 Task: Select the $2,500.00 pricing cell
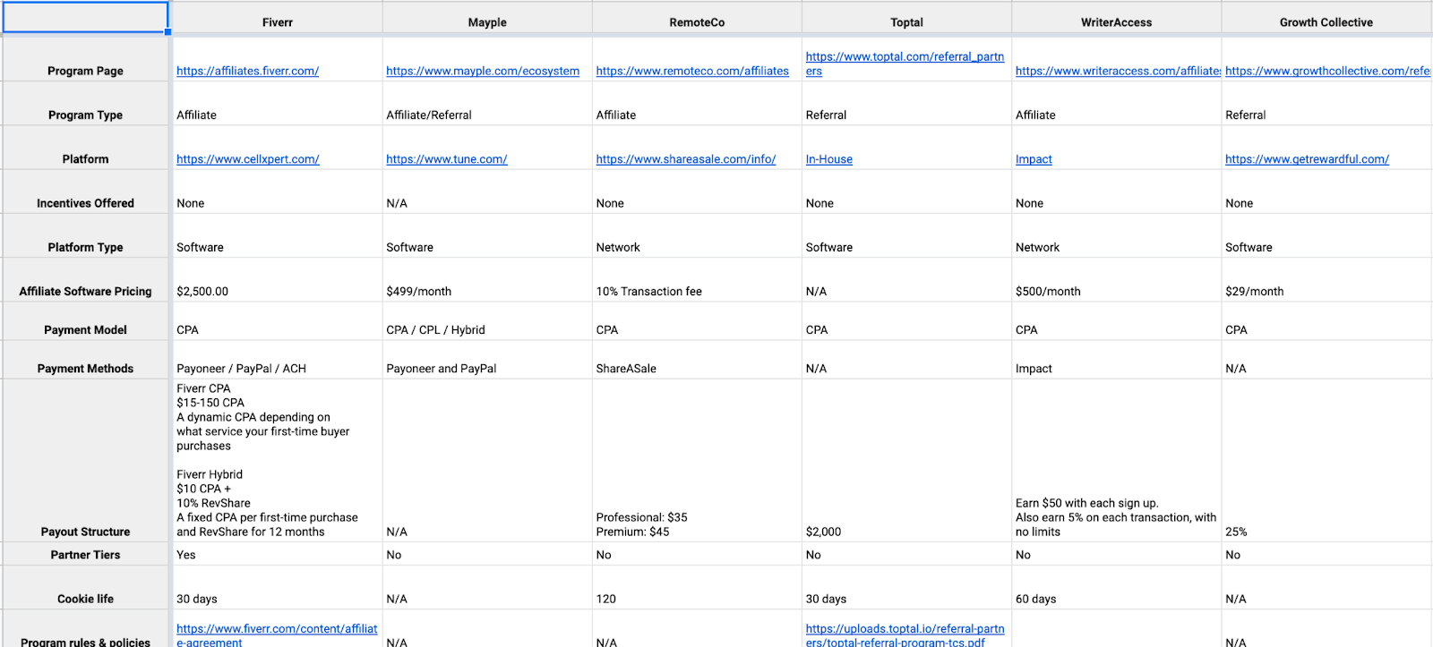click(202, 292)
